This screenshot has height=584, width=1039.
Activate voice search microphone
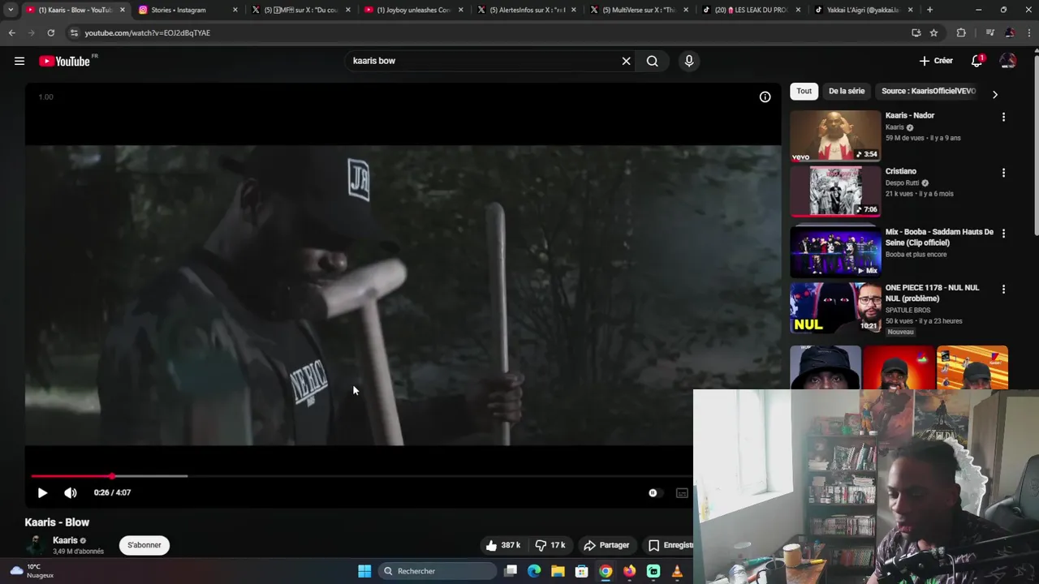[689, 61]
